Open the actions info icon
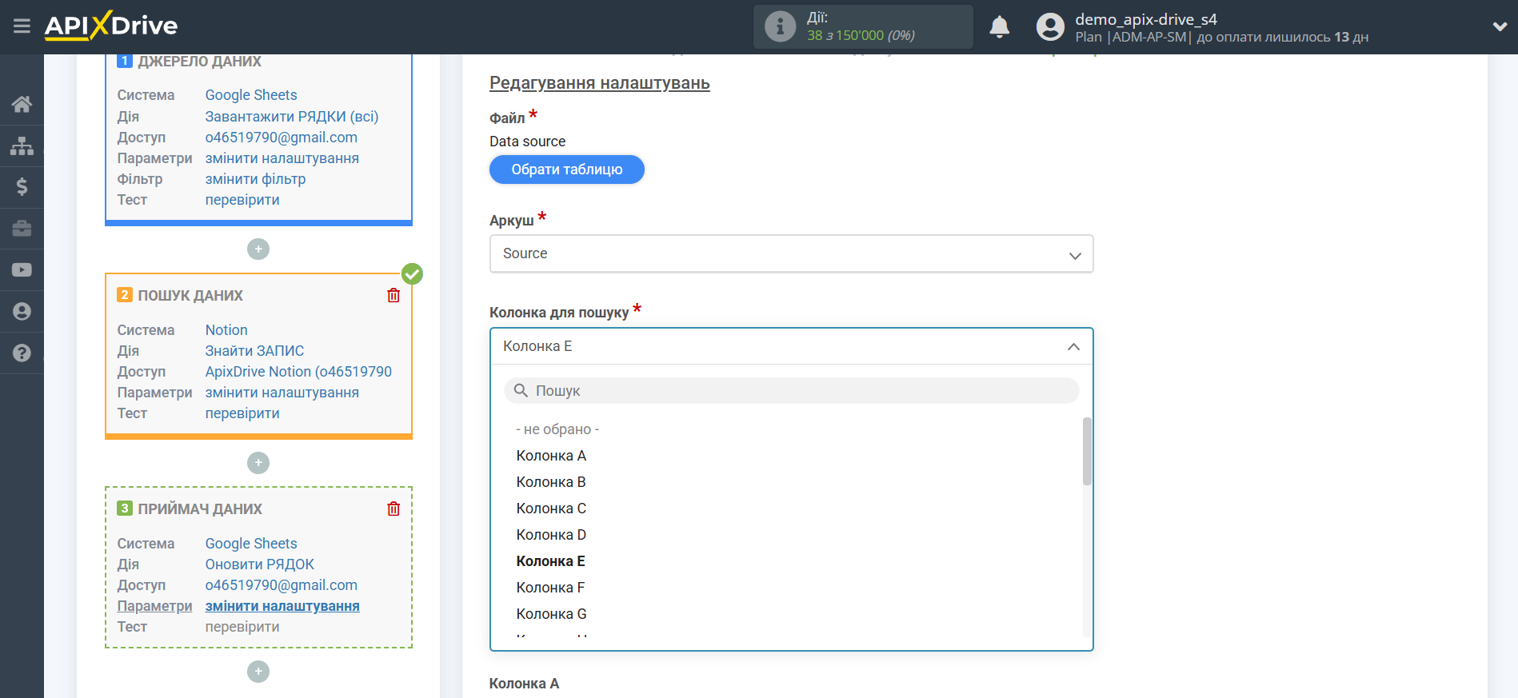Image resolution: width=1518 pixels, height=698 pixels. click(x=780, y=26)
